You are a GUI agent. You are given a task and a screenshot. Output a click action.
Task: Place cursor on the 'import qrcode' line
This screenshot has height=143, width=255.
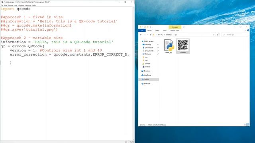16,9
